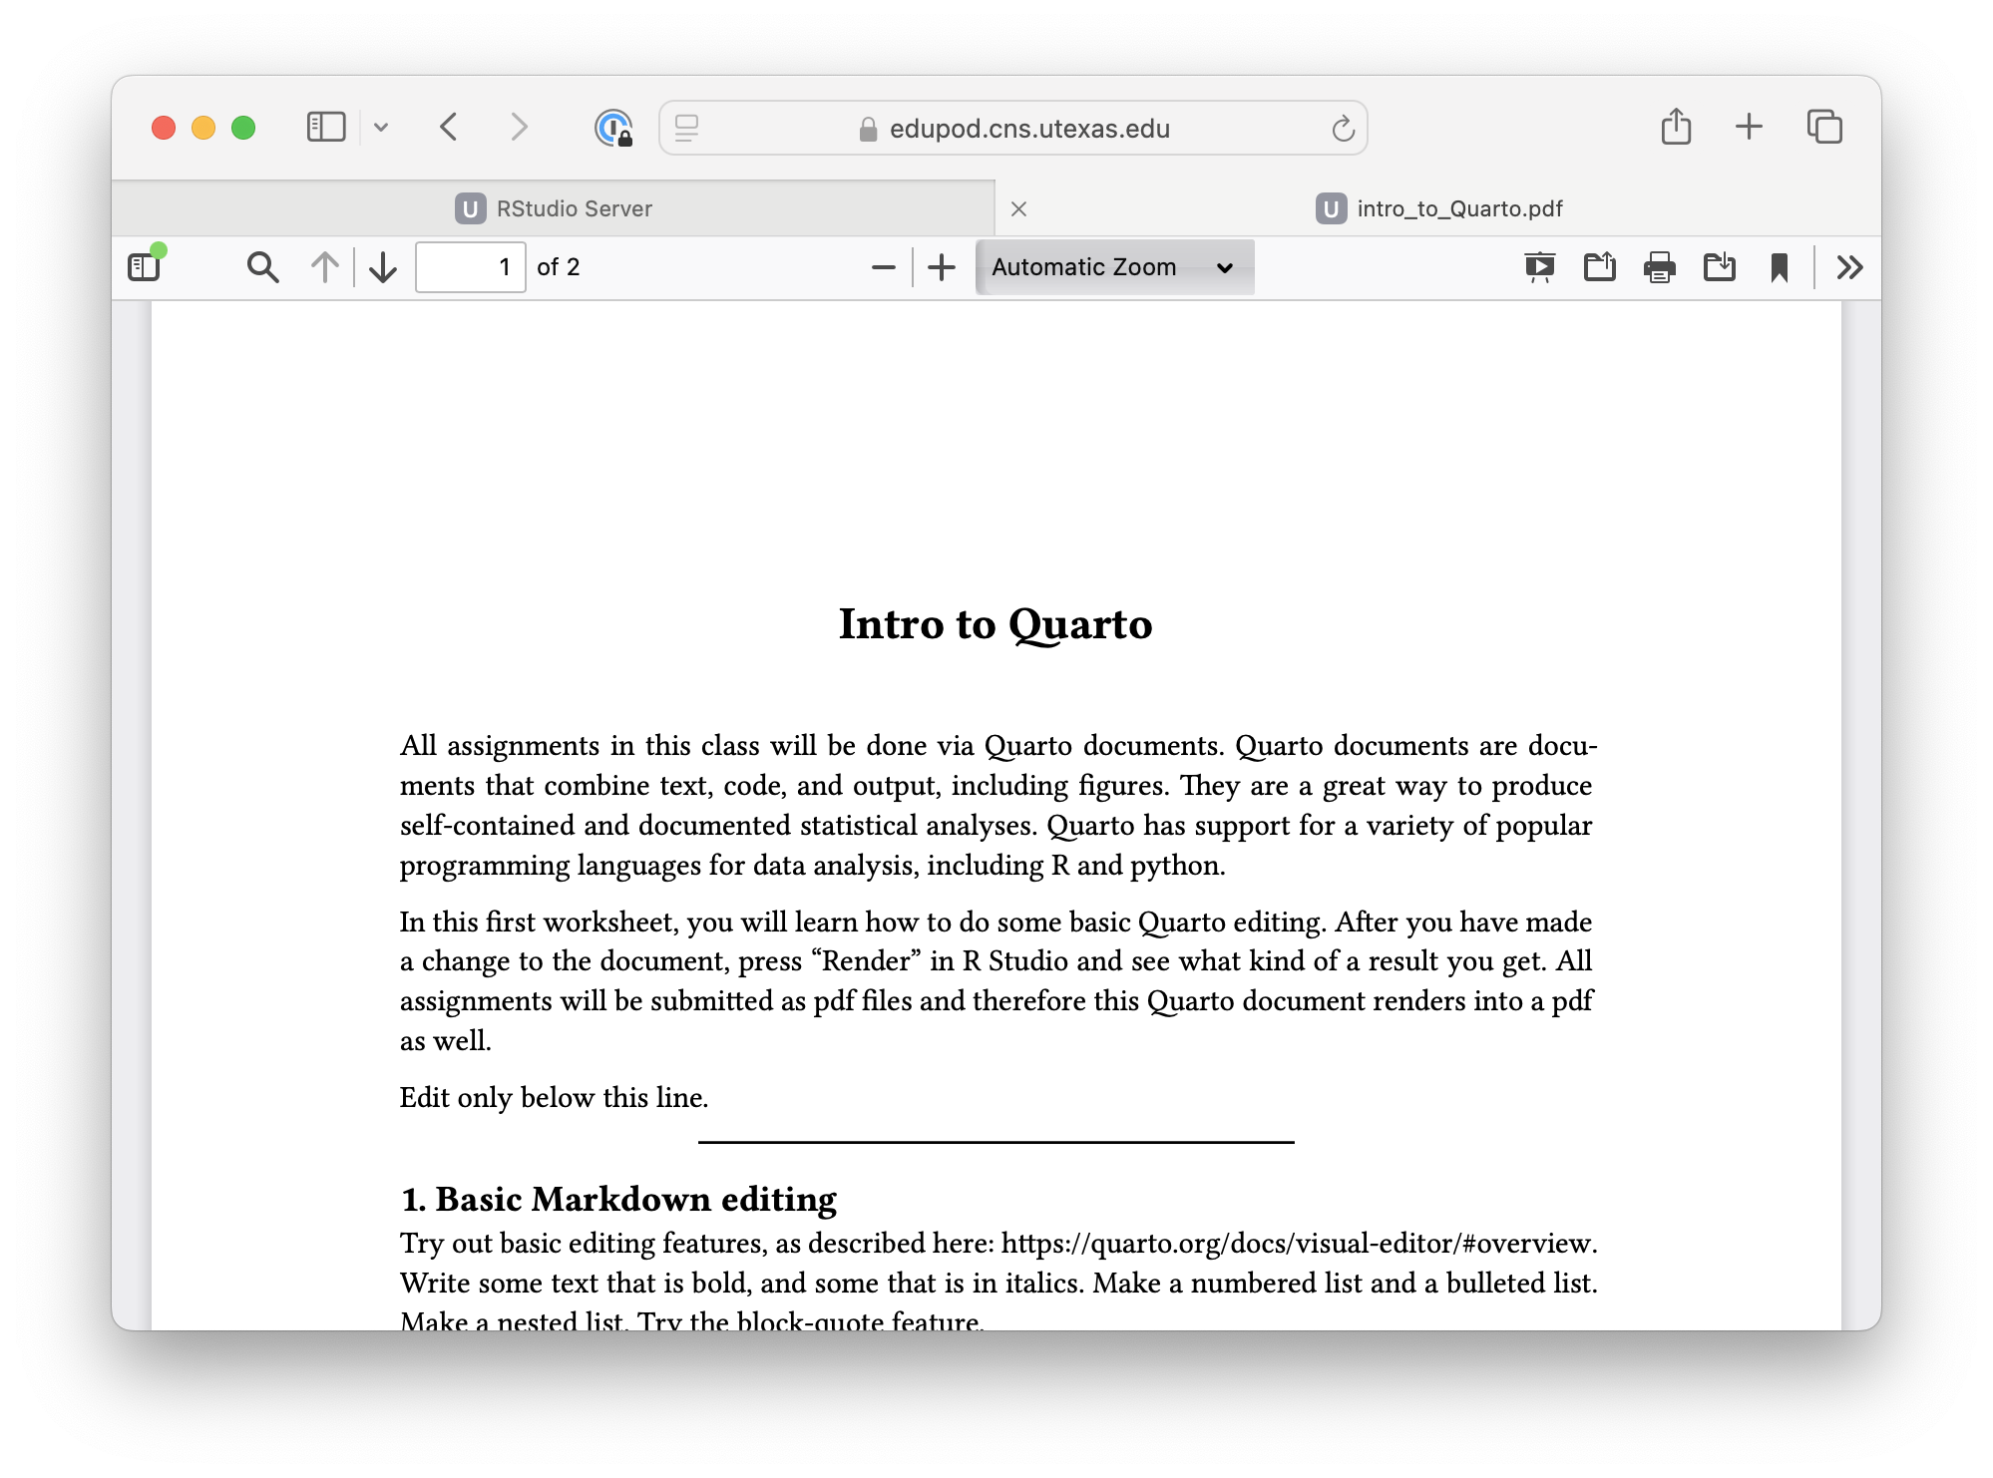Screen dimensions: 1993x1478
Task: Toggle the Safari sidebar
Action: [326, 128]
